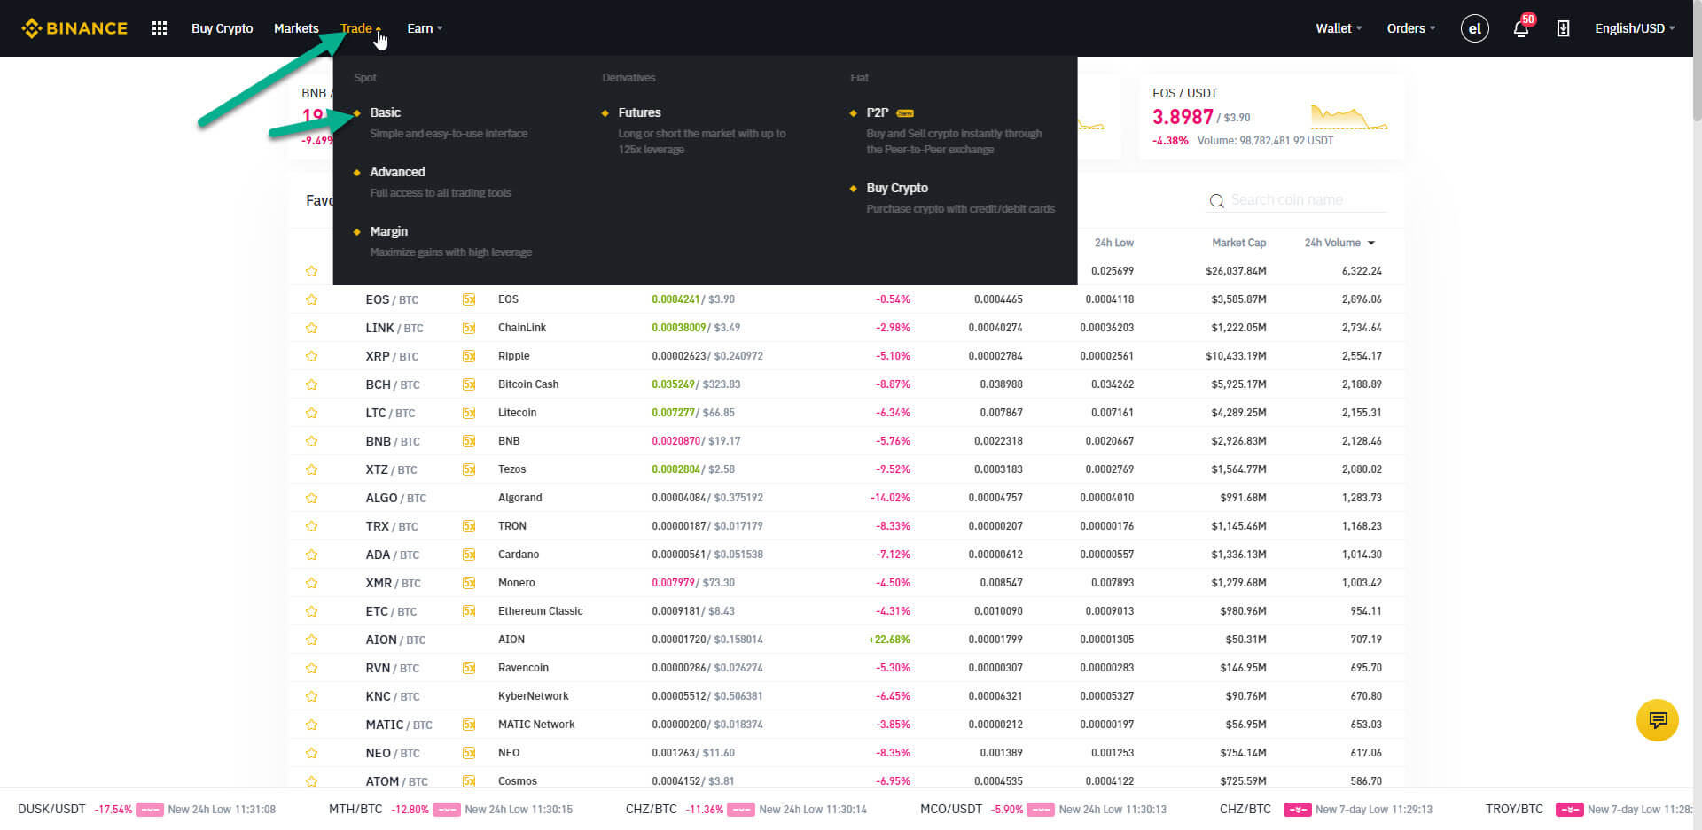Favorite the ALGO/BTC pair star

point(311,498)
